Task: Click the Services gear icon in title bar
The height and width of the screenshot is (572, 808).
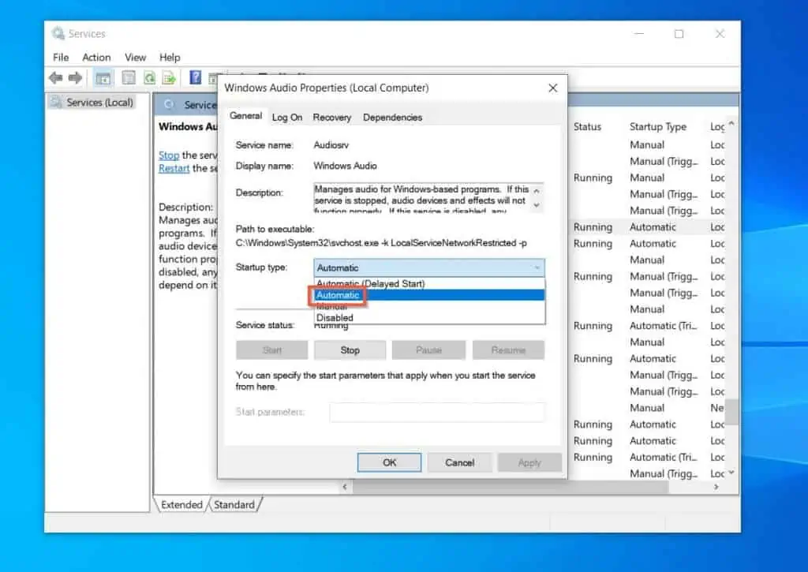Action: [x=58, y=33]
